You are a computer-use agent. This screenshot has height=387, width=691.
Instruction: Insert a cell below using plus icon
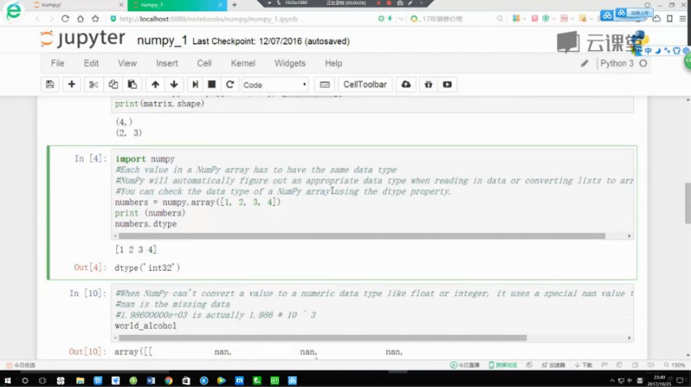pyautogui.click(x=71, y=84)
